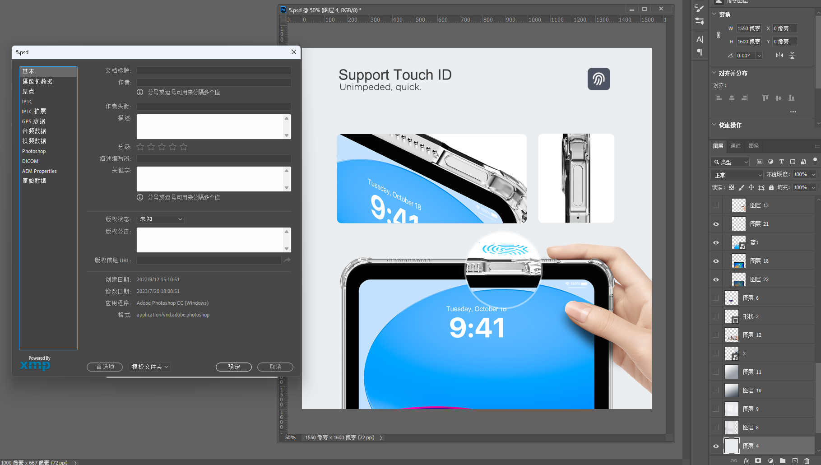Click the add layer mask icon
The width and height of the screenshot is (821, 465).
pos(758,461)
